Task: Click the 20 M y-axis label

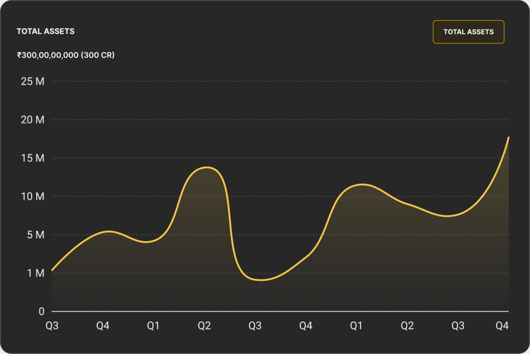Action: coord(33,120)
